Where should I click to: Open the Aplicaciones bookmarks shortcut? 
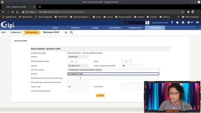click(9, 17)
